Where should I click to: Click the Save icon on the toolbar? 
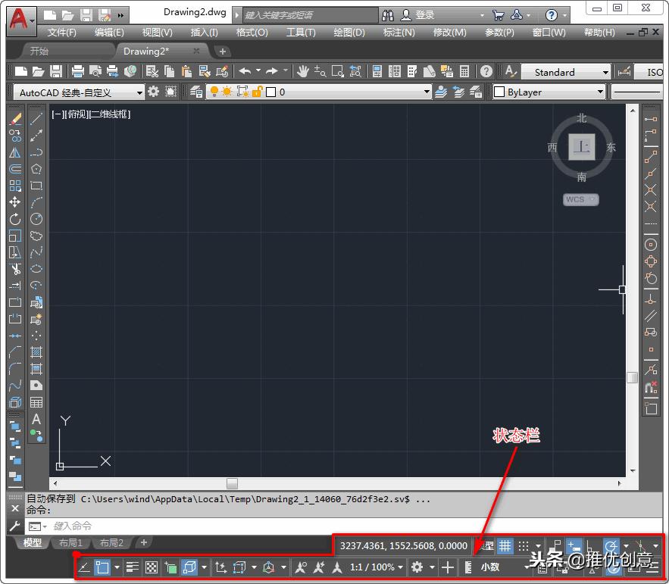pyautogui.click(x=56, y=70)
